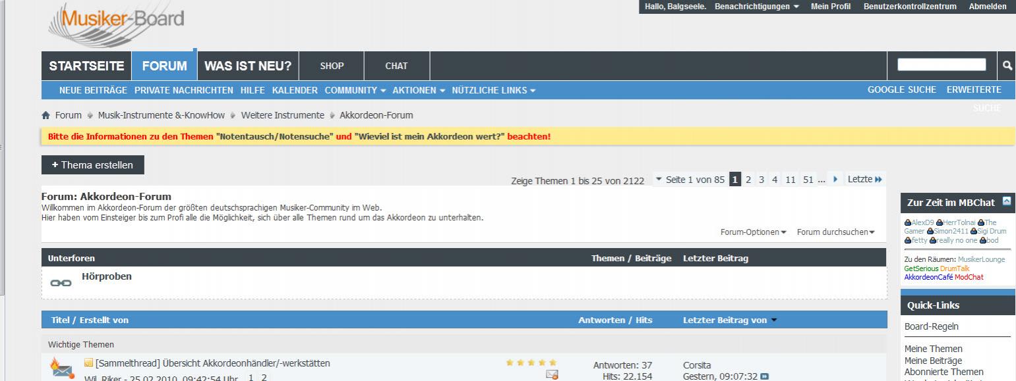Click the user icon beside fetty
Screen dimensions: 1016x381
pos(908,240)
